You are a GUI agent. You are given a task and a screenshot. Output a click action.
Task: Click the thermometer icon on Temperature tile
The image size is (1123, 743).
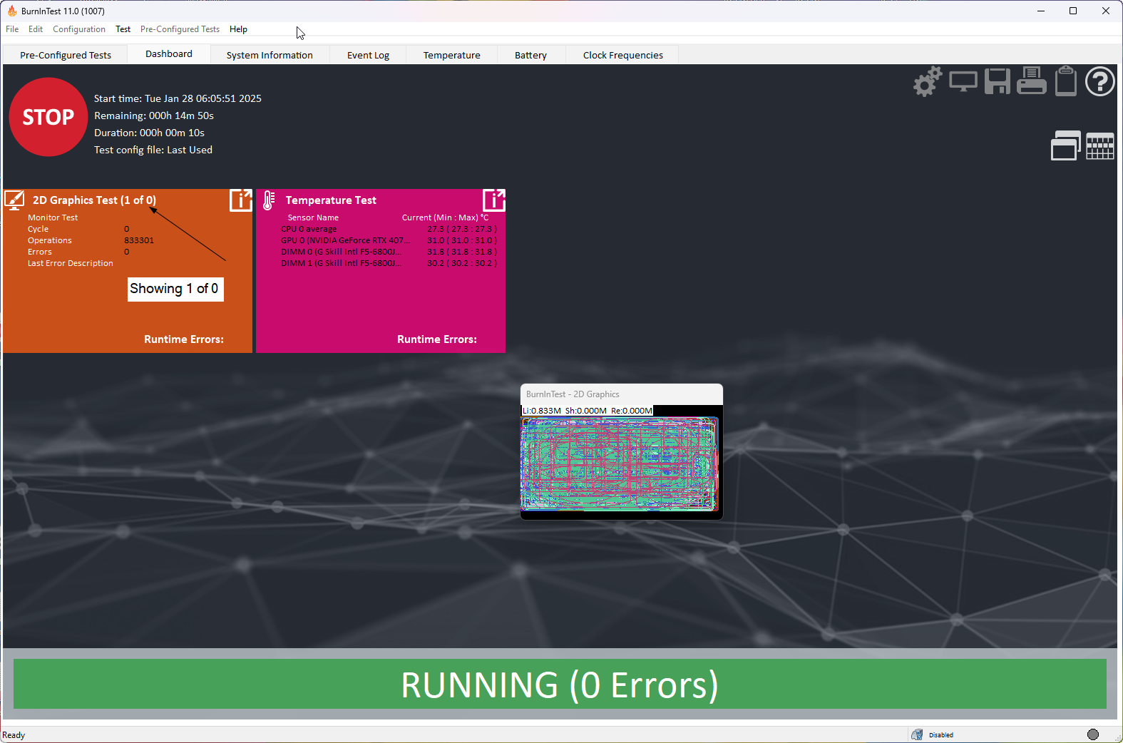click(x=269, y=200)
